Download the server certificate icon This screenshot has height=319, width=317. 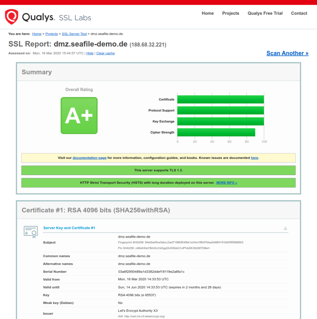285,228
